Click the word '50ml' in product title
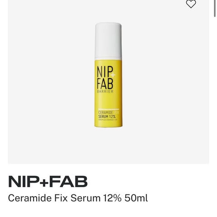 (136, 198)
